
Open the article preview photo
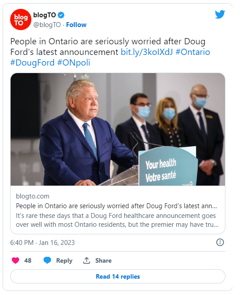pyautogui.click(x=118, y=129)
